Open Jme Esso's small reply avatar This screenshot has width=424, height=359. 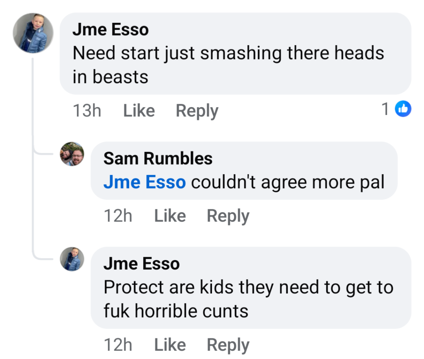[72, 259]
